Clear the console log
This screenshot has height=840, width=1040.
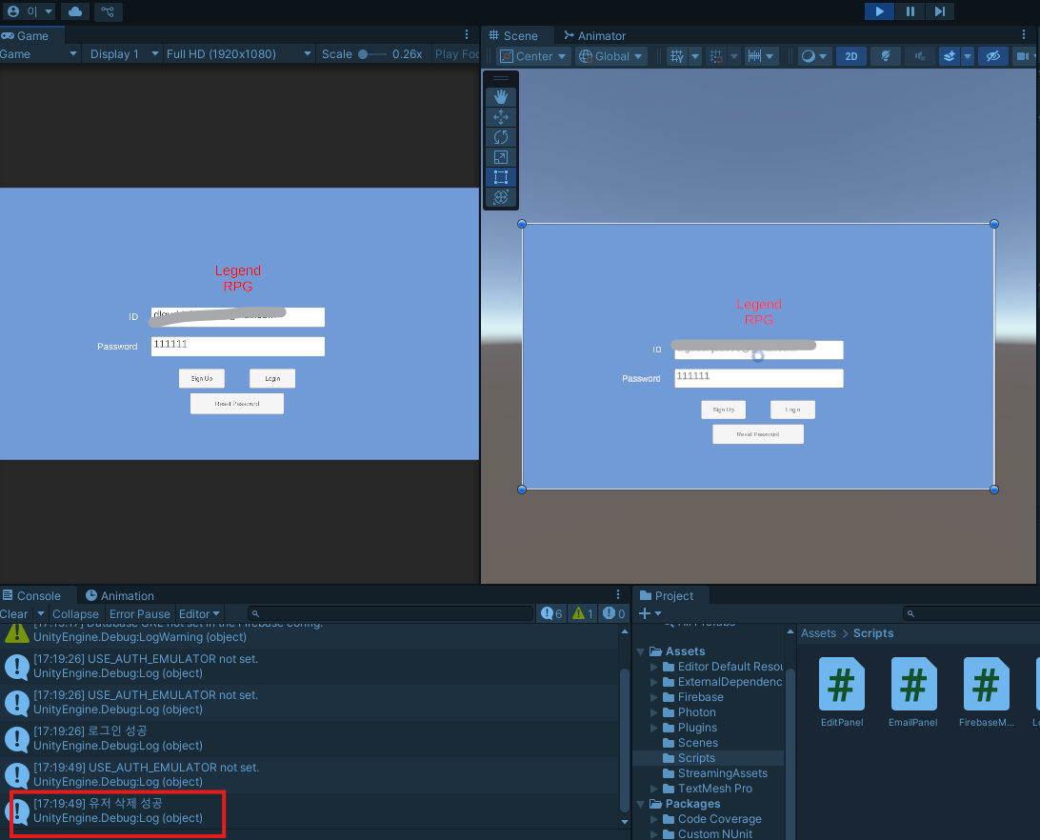(x=14, y=613)
